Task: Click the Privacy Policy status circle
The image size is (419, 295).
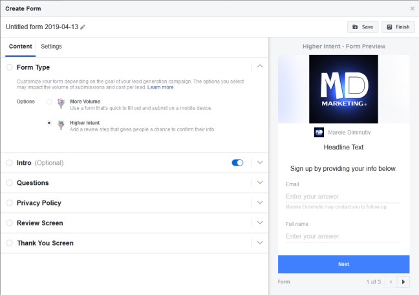Action: pyautogui.click(x=9, y=202)
